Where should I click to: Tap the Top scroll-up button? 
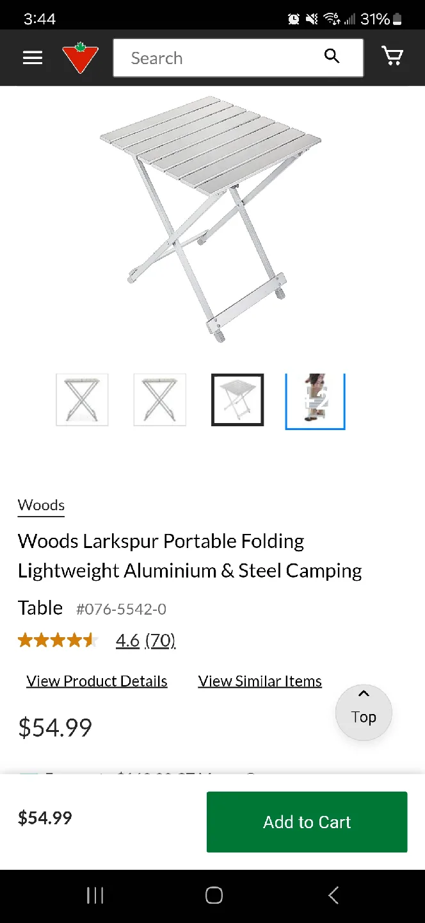pyautogui.click(x=364, y=713)
